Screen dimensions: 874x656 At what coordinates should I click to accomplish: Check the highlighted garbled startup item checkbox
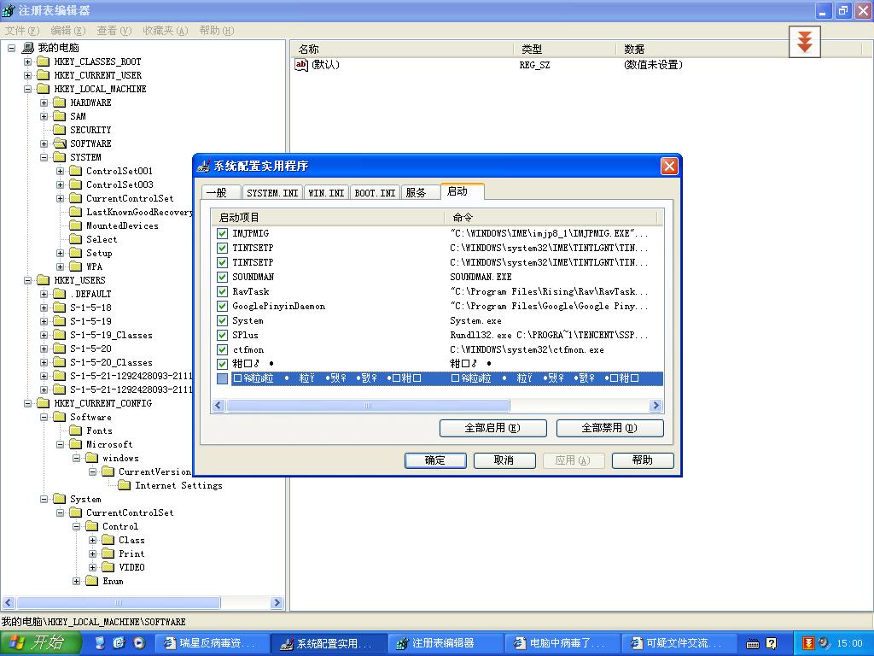pyautogui.click(x=223, y=378)
